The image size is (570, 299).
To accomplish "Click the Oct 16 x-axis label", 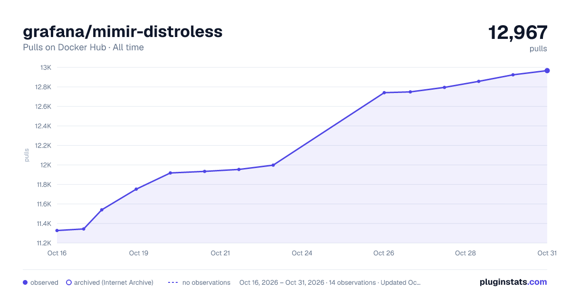I will pos(57,253).
